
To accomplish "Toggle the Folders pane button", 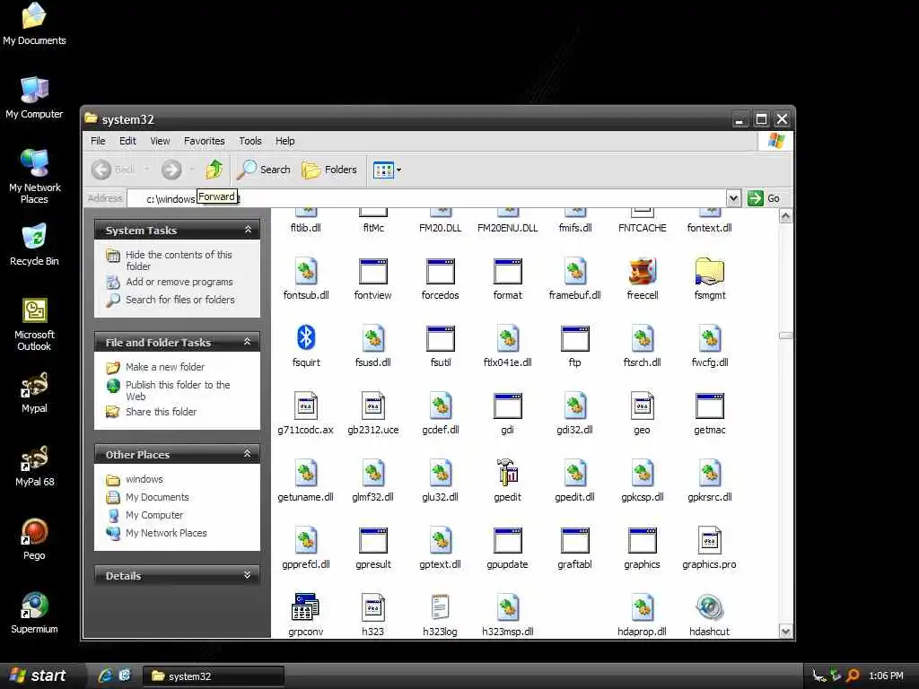I will click(328, 170).
